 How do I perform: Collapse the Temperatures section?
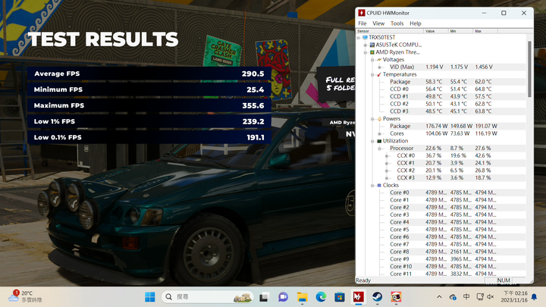372,74
